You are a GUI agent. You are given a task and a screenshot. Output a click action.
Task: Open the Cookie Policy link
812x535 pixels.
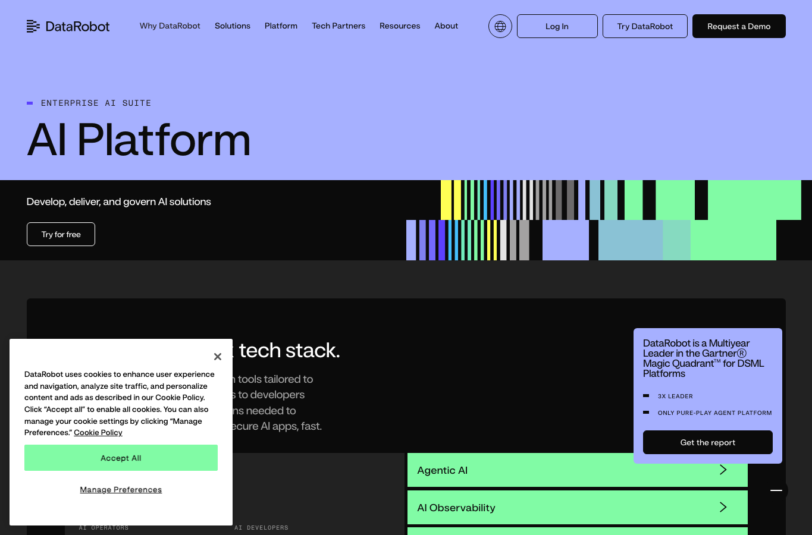[98, 433]
